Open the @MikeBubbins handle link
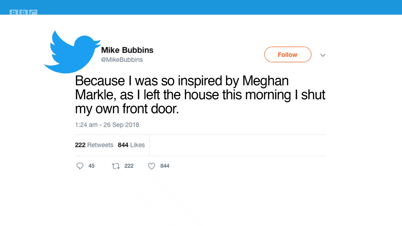Image resolution: width=402 pixels, height=226 pixels. 122,60
